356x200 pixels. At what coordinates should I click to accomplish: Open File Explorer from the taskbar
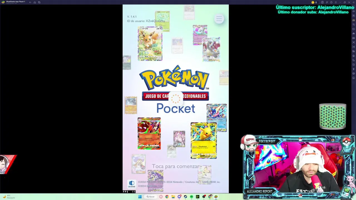coord(173,197)
